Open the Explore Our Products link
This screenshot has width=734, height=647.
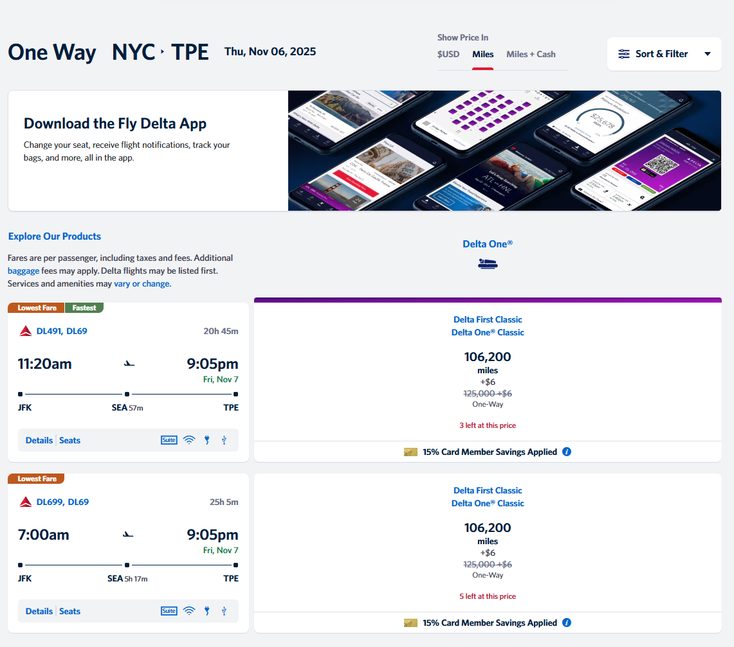coord(55,236)
